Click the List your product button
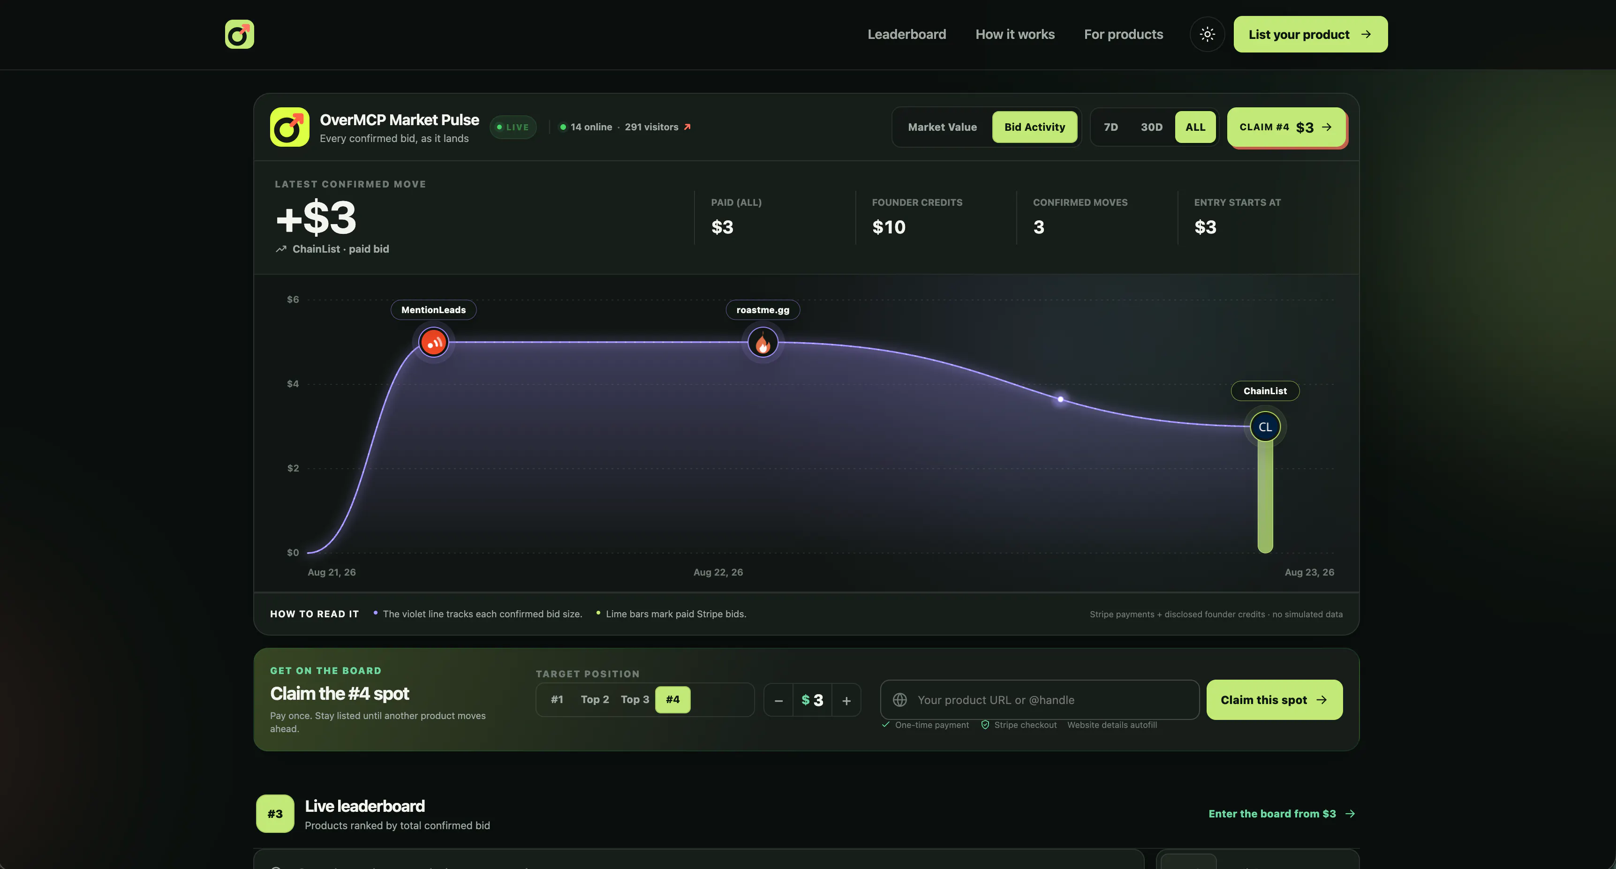The width and height of the screenshot is (1616, 869). (x=1311, y=35)
